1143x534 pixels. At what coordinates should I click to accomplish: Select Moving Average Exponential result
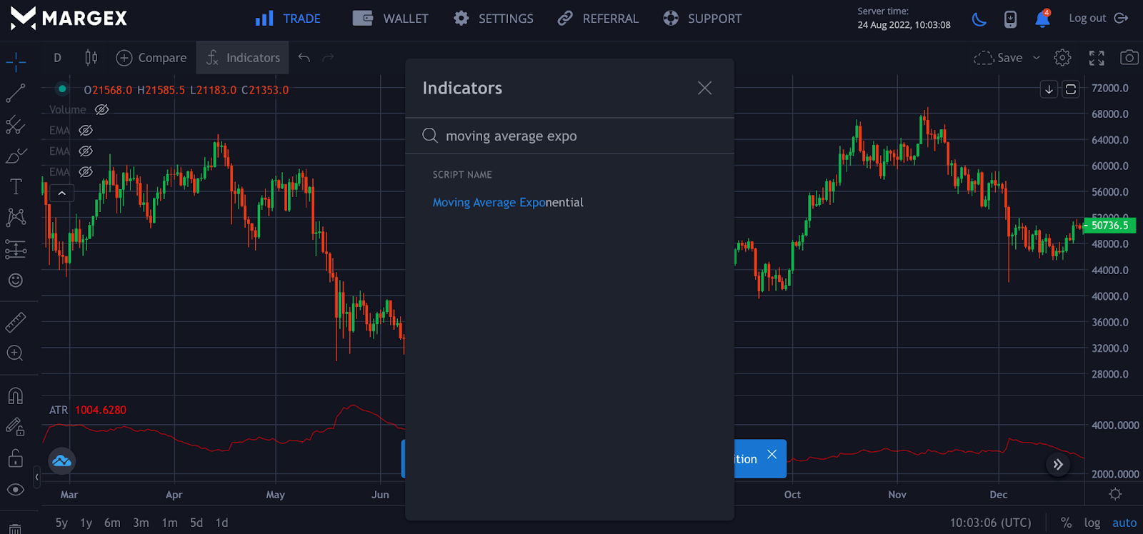click(x=508, y=203)
